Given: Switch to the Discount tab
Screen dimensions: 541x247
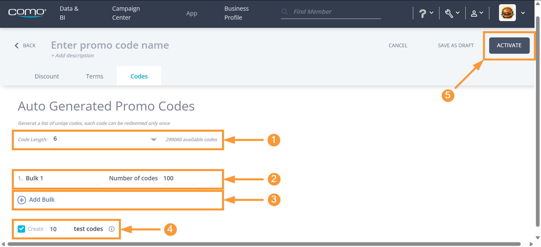Looking at the screenshot, I should [x=47, y=76].
